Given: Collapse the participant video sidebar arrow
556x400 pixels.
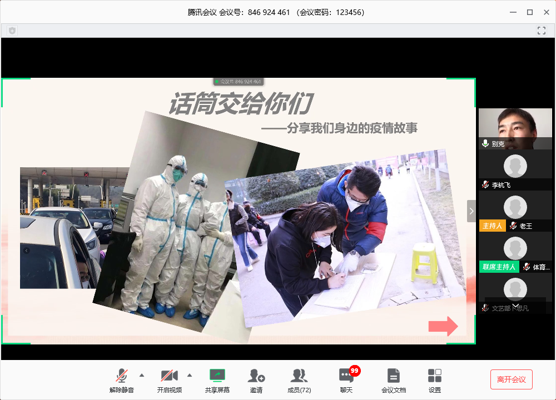Looking at the screenshot, I should tap(471, 211).
